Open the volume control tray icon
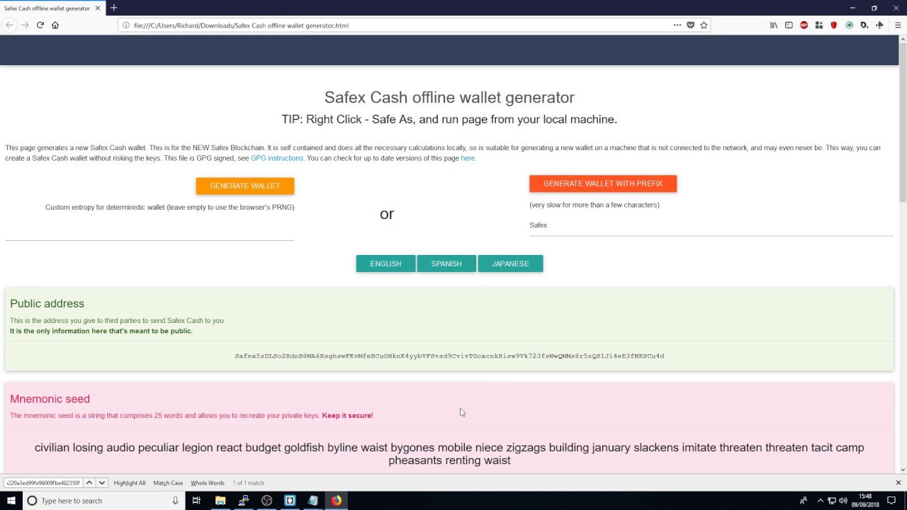Viewport: 907px width, 510px height. pos(843,501)
